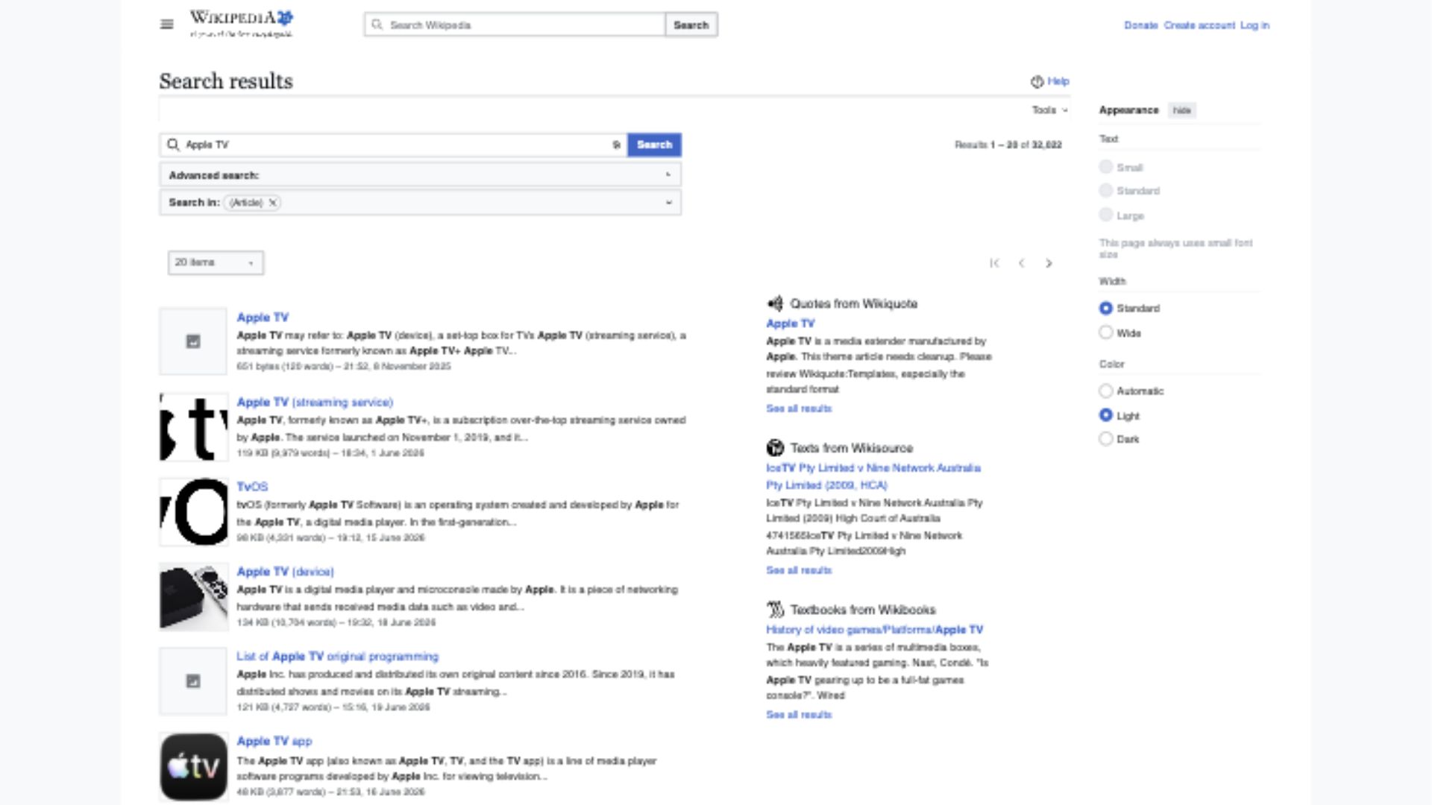Expand the Search in namespaces section
The width and height of the screenshot is (1432, 805).
click(x=420, y=203)
